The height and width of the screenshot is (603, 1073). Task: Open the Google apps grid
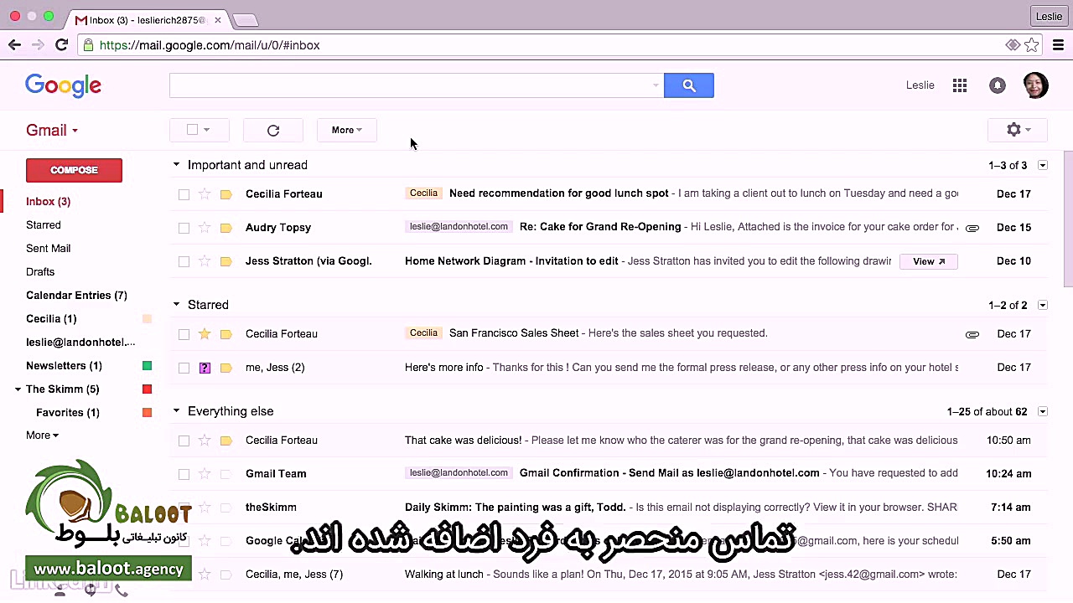[959, 85]
